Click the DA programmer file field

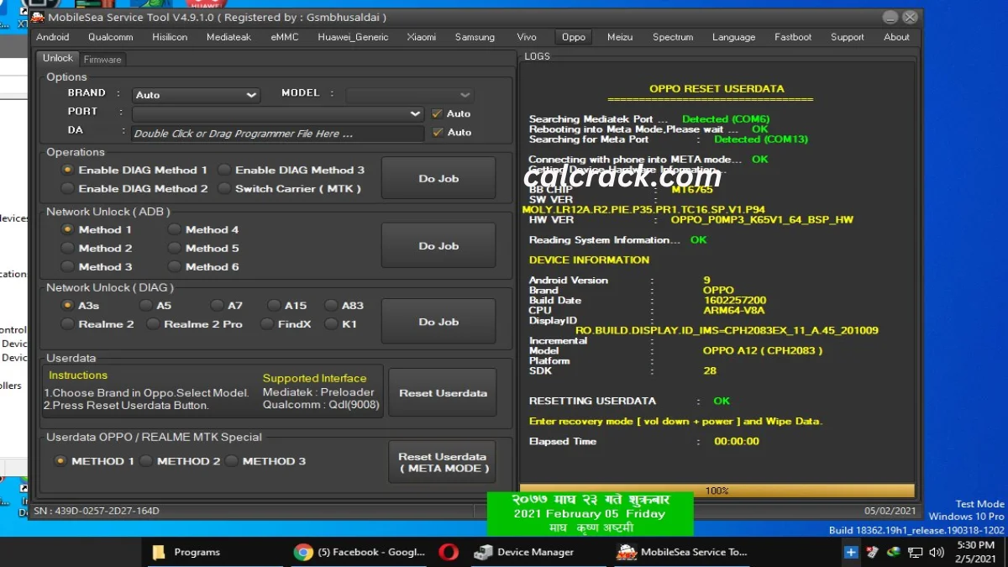point(278,133)
